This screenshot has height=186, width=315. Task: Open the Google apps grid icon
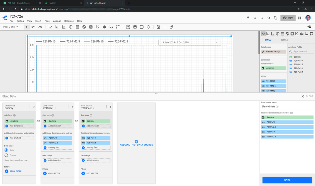point(300,18)
